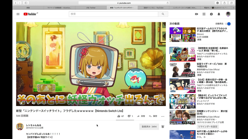The width and height of the screenshot is (248, 139).
Task: Open the YouTube hamburger menu
Action: (x=18, y=14)
